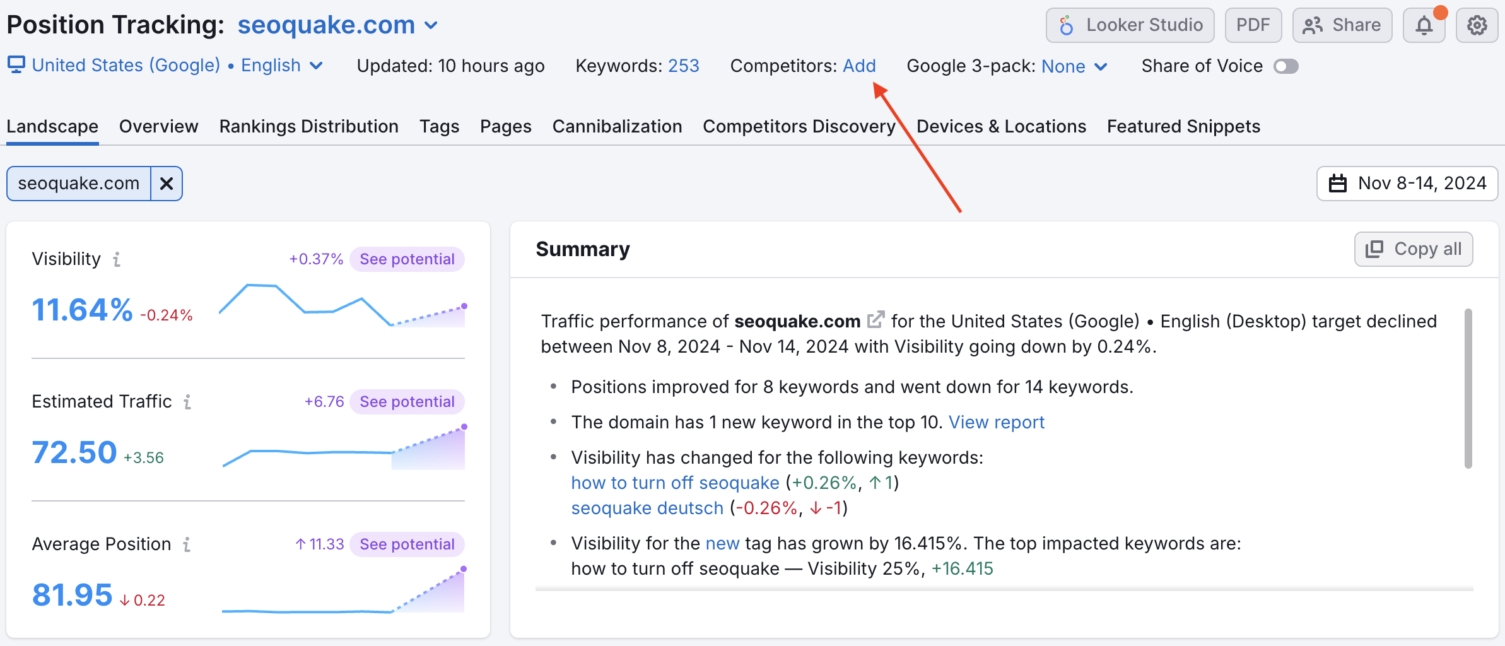Click Average Position info icon

coord(187,544)
